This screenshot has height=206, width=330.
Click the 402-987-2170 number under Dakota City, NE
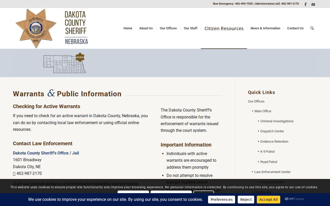coord(29,174)
